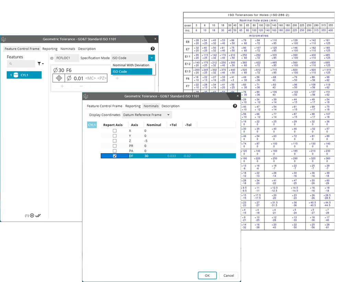Click the FCFLOC1 ID field

pos(67,58)
